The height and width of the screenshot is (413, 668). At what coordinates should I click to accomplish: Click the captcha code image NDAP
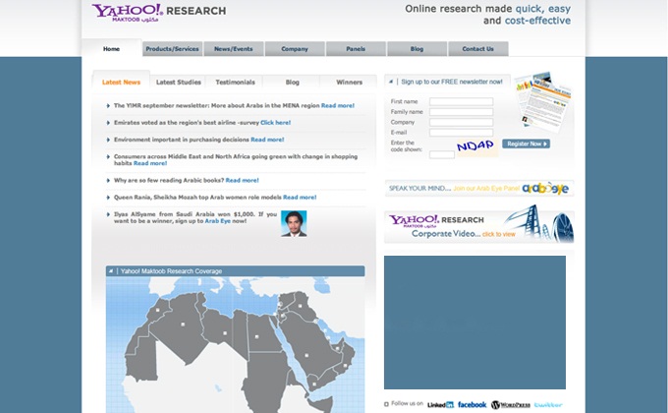475,147
